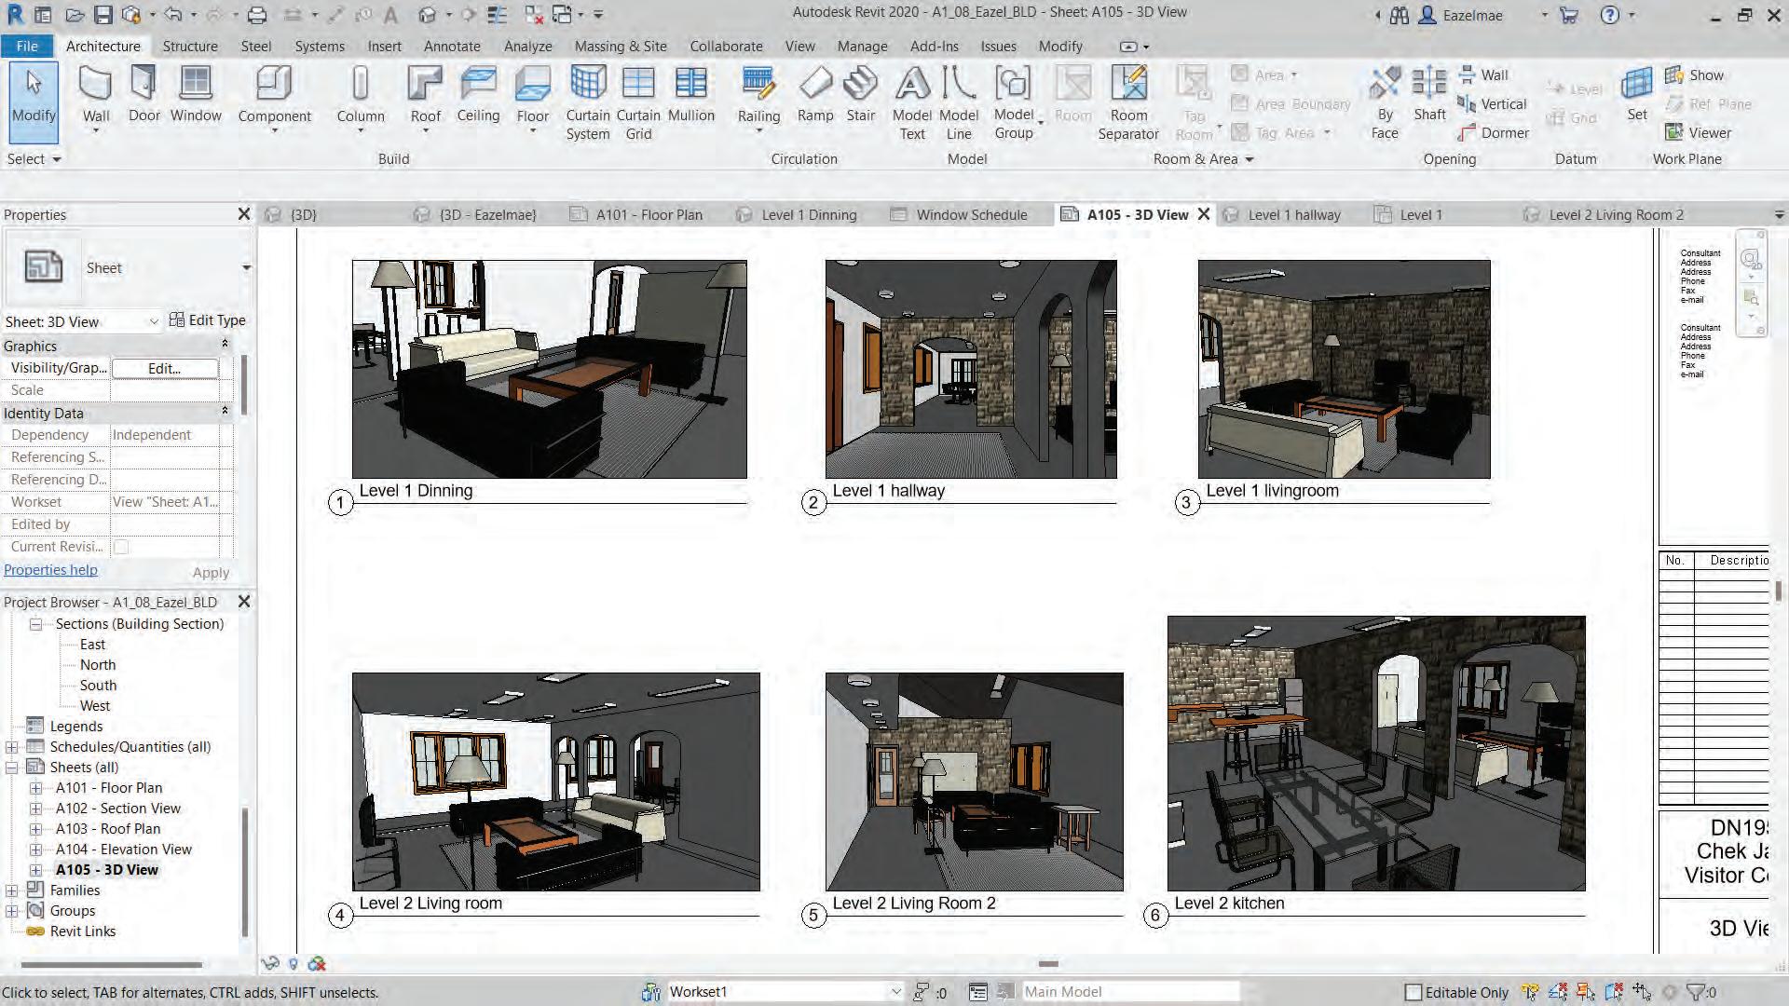Select the Wall tool
The height and width of the screenshot is (1006, 1789).
click(x=95, y=86)
